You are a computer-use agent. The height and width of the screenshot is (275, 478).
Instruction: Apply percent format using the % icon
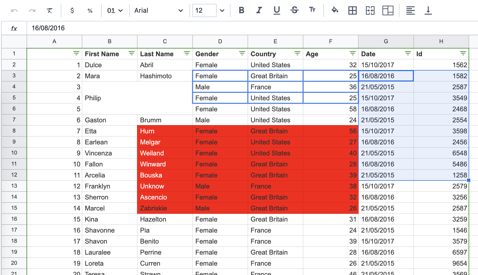(x=90, y=10)
